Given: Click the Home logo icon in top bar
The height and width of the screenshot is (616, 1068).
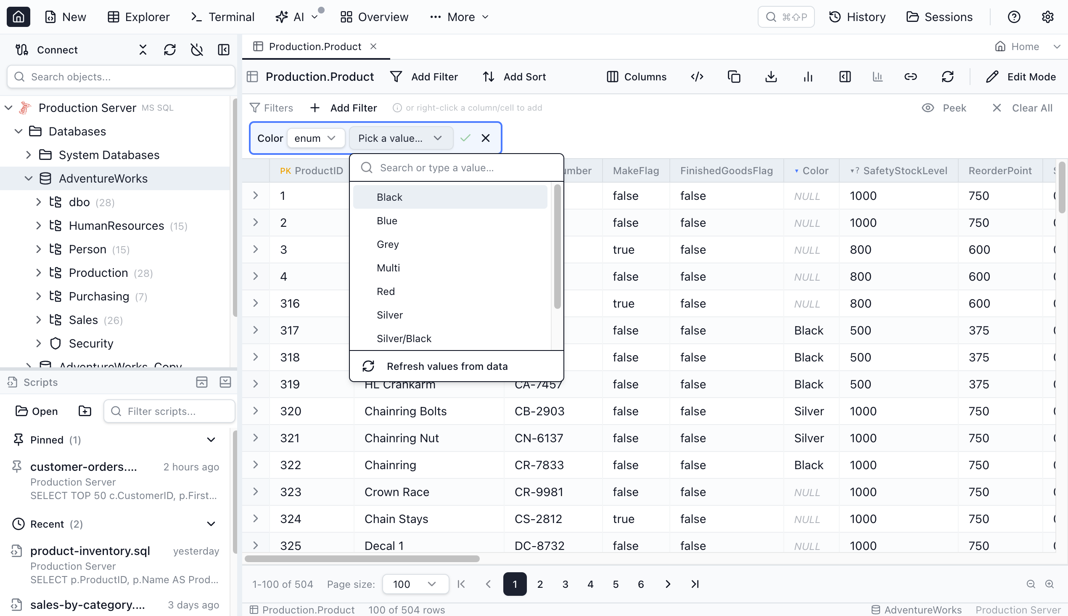Looking at the screenshot, I should [x=18, y=17].
